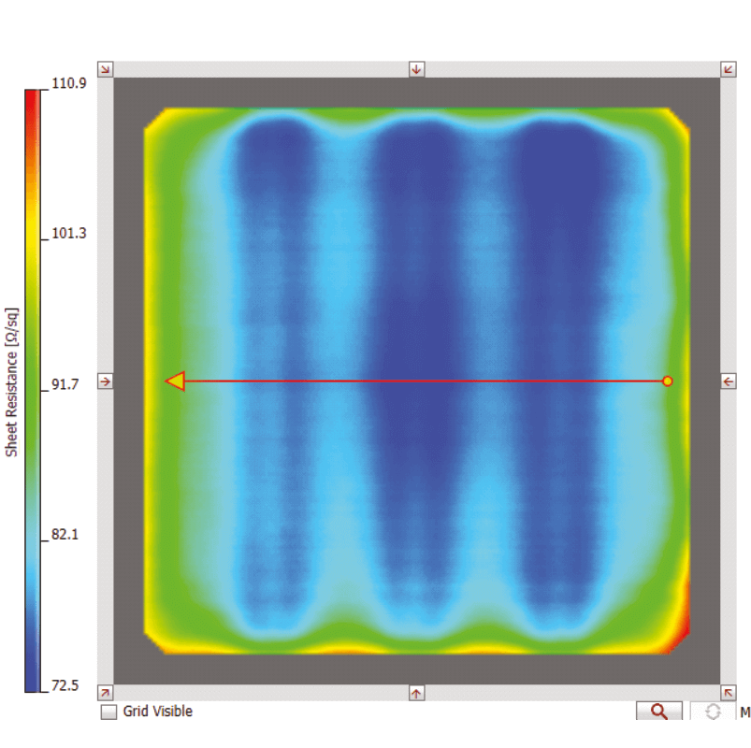Click the top-left corner arrow button
Viewport: 751px width, 748px height.
pyautogui.click(x=106, y=69)
